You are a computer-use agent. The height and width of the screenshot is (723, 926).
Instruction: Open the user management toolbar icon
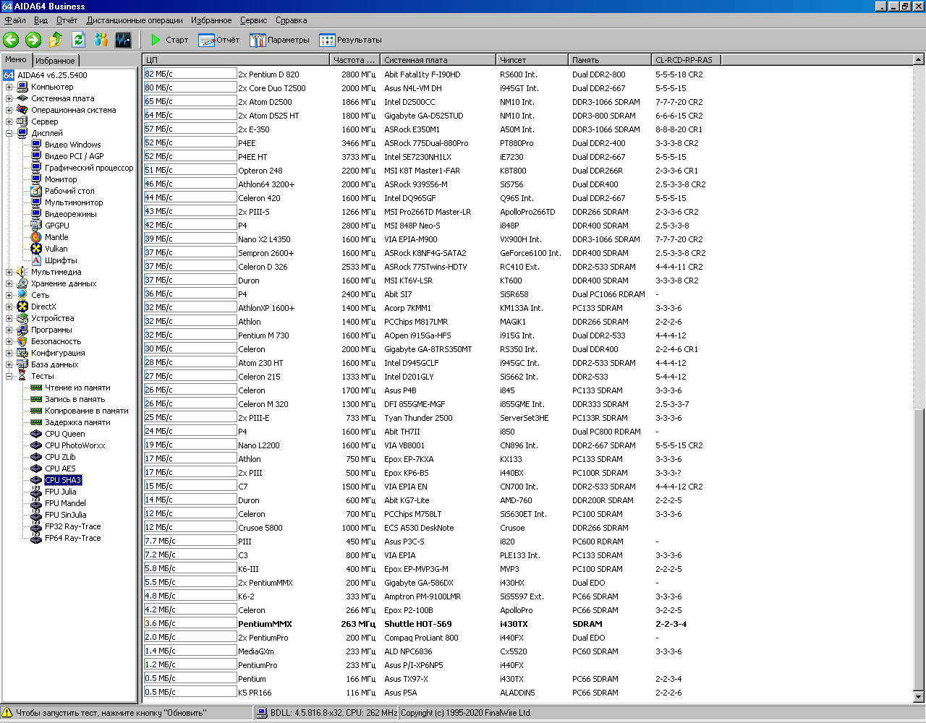pos(101,40)
